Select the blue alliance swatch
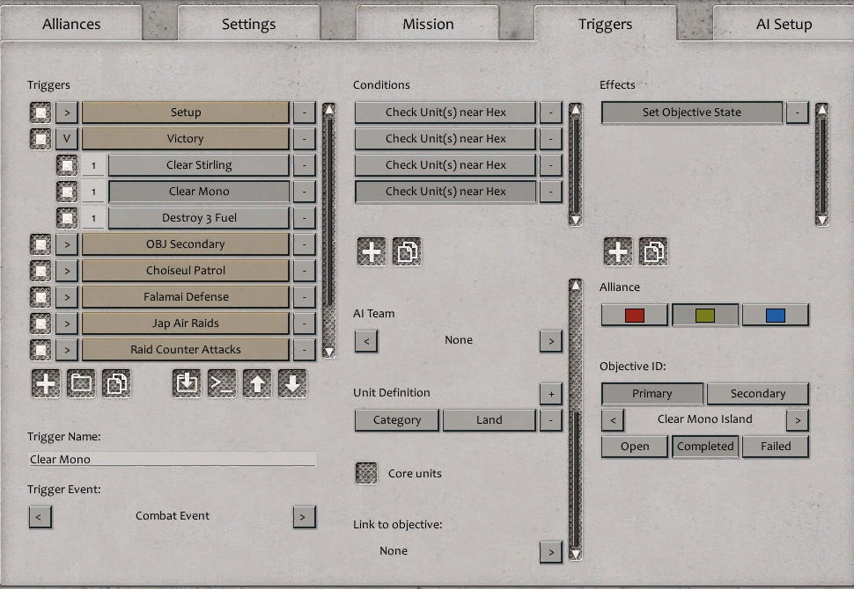This screenshot has height=589, width=854. 776,315
